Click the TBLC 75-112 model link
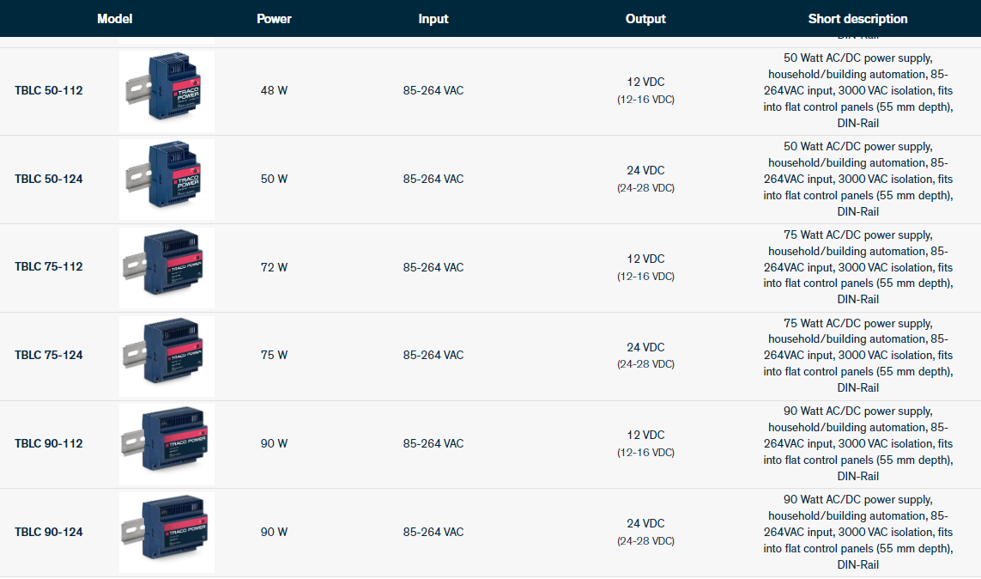Screen dimensions: 981x579 tap(49, 266)
